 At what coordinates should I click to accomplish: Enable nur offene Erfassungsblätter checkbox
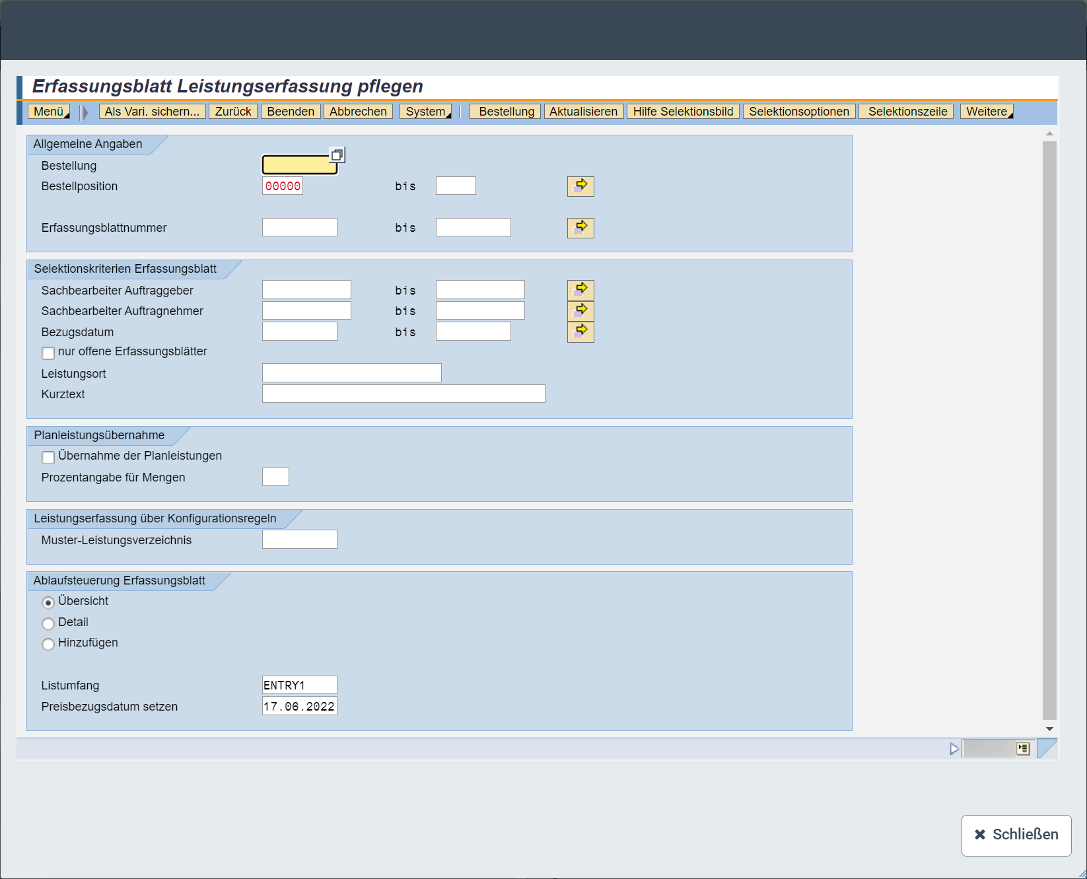tap(48, 353)
